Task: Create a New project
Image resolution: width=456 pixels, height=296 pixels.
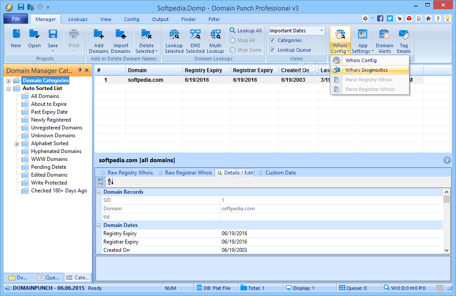Action: pos(16,38)
